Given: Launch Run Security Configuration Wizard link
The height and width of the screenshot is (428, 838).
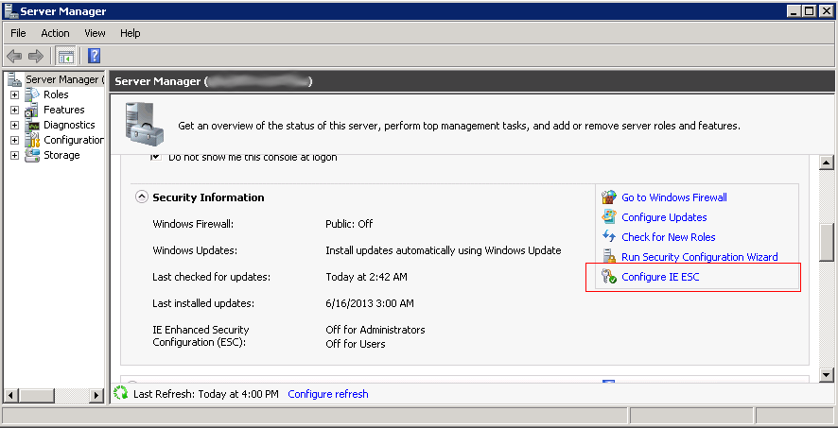Looking at the screenshot, I should pos(699,257).
